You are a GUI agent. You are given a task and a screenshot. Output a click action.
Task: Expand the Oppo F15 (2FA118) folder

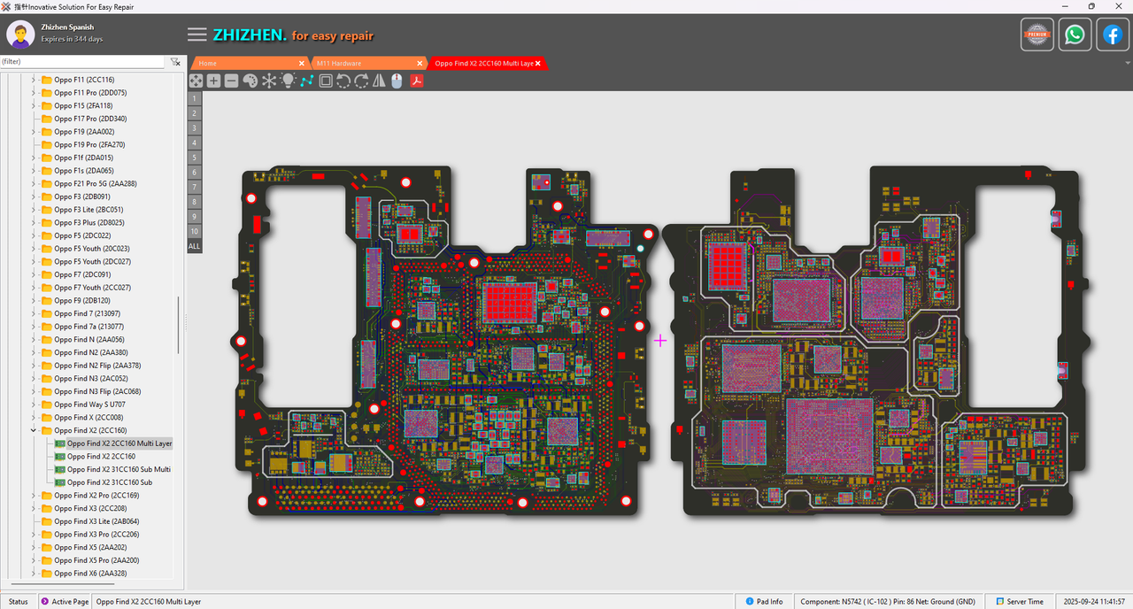click(x=34, y=105)
